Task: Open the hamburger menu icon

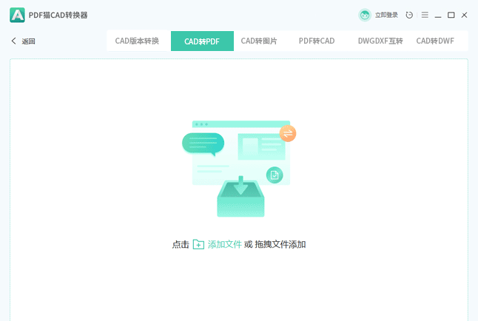Action: coord(425,15)
